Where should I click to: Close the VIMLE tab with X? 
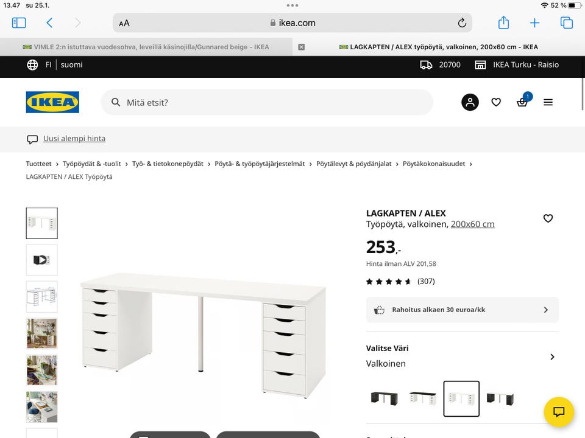coord(302,47)
